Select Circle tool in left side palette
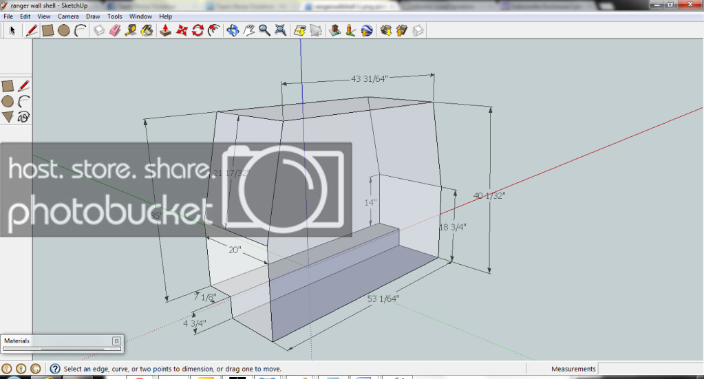The image size is (704, 379). pyautogui.click(x=8, y=101)
